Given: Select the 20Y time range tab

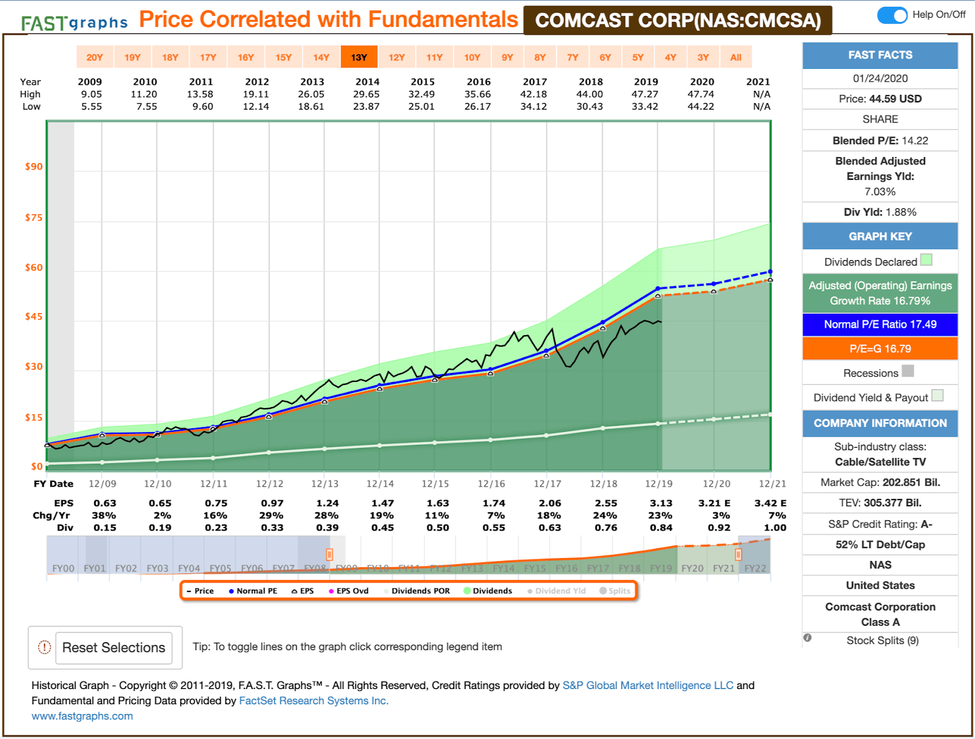Looking at the screenshot, I should pos(94,57).
